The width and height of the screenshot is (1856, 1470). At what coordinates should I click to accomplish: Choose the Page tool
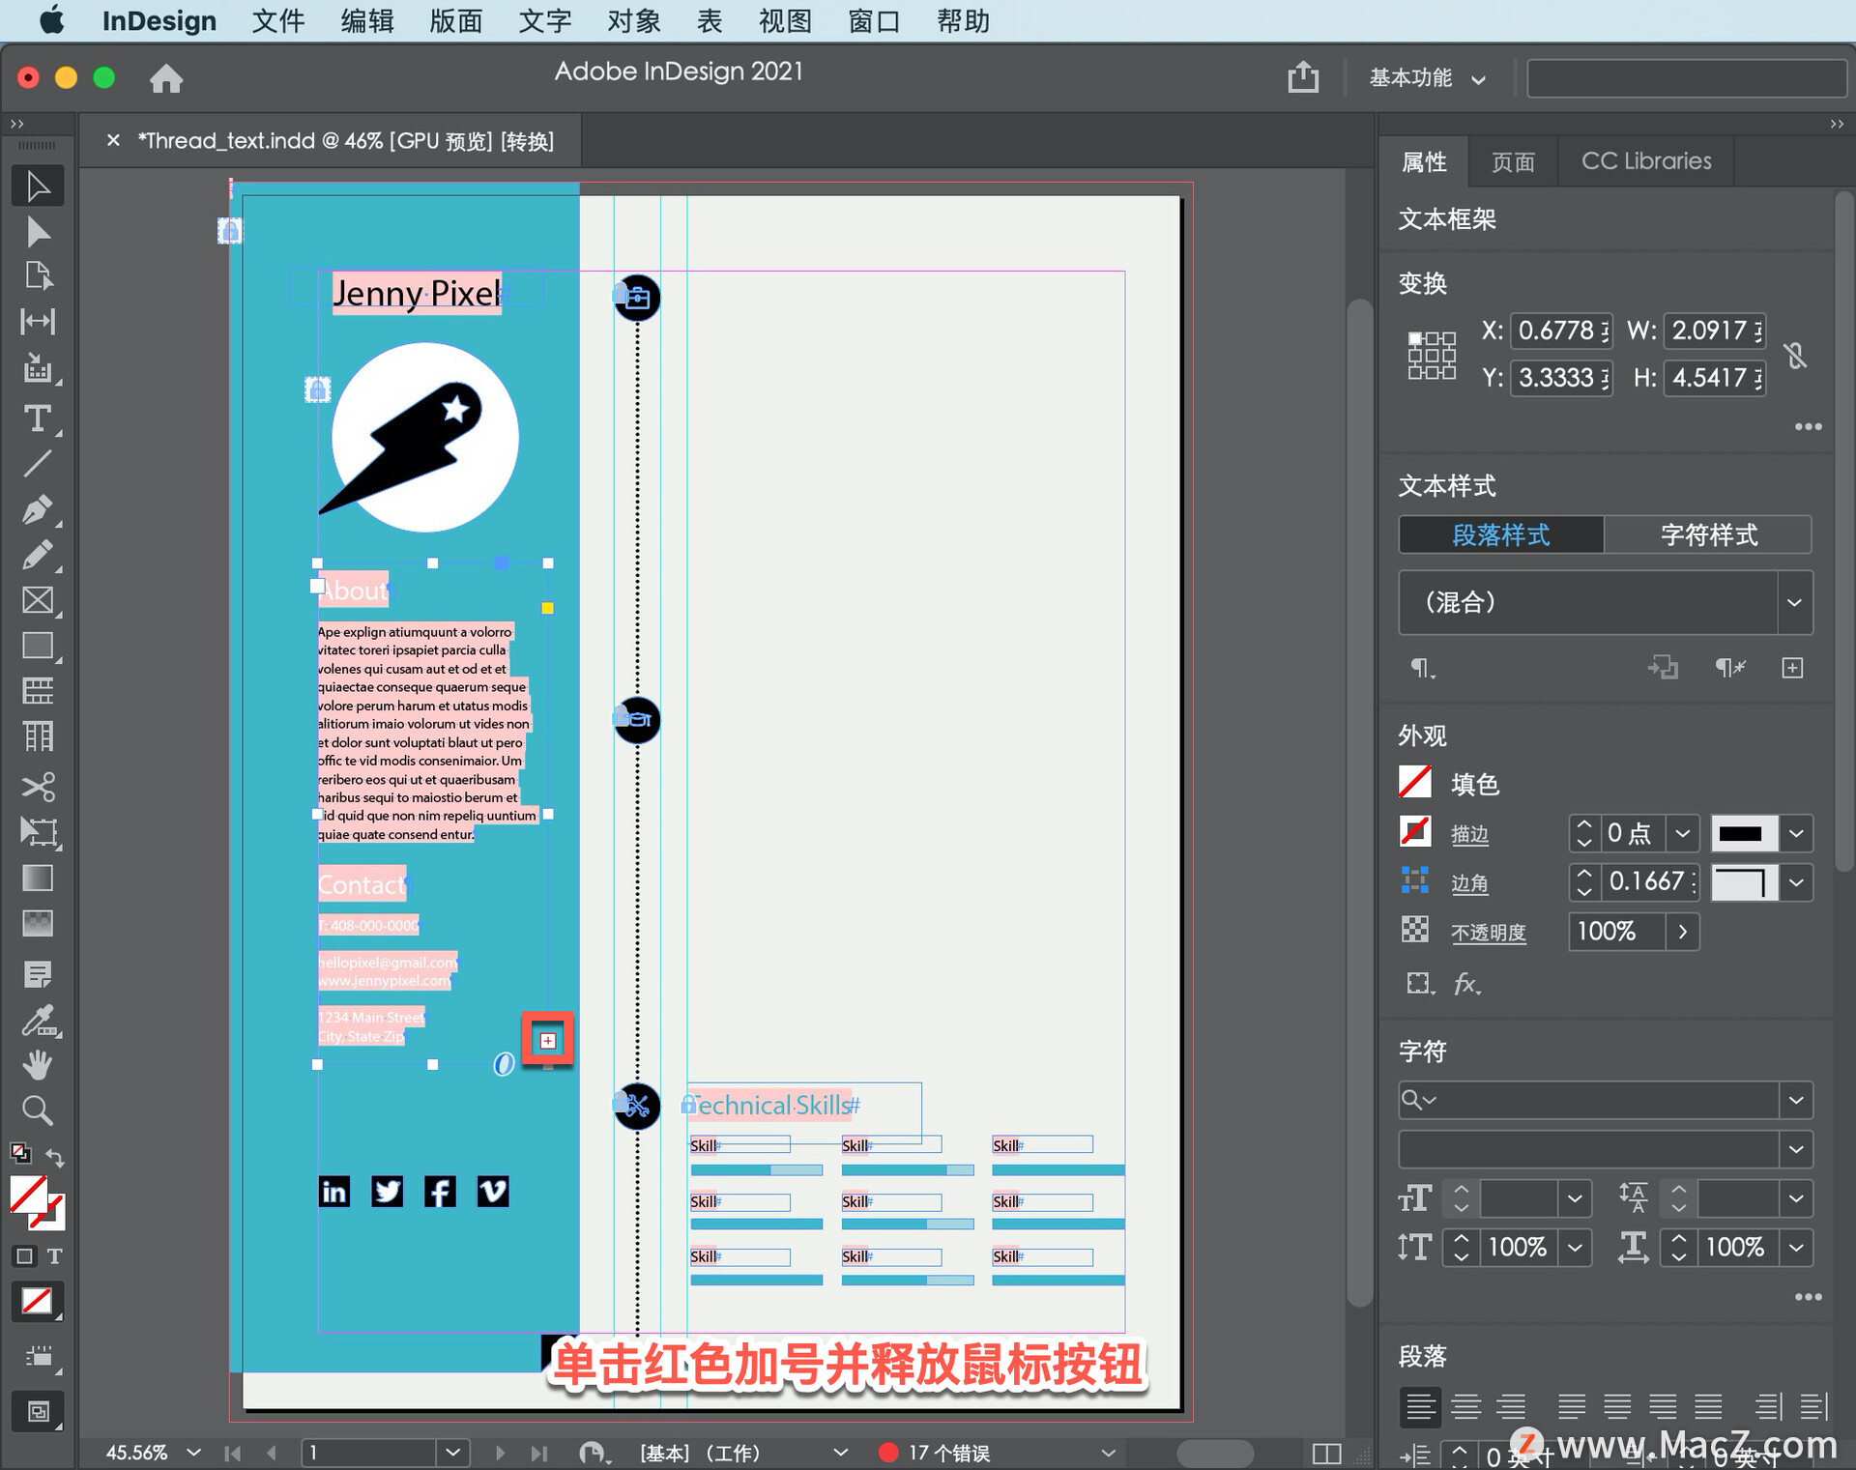coord(38,276)
